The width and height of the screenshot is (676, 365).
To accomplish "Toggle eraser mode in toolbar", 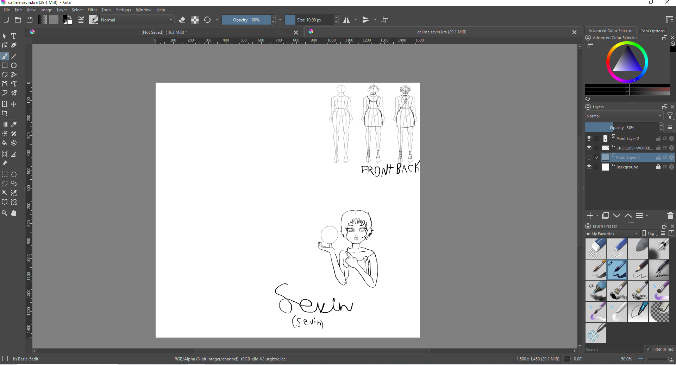I will click(x=182, y=20).
